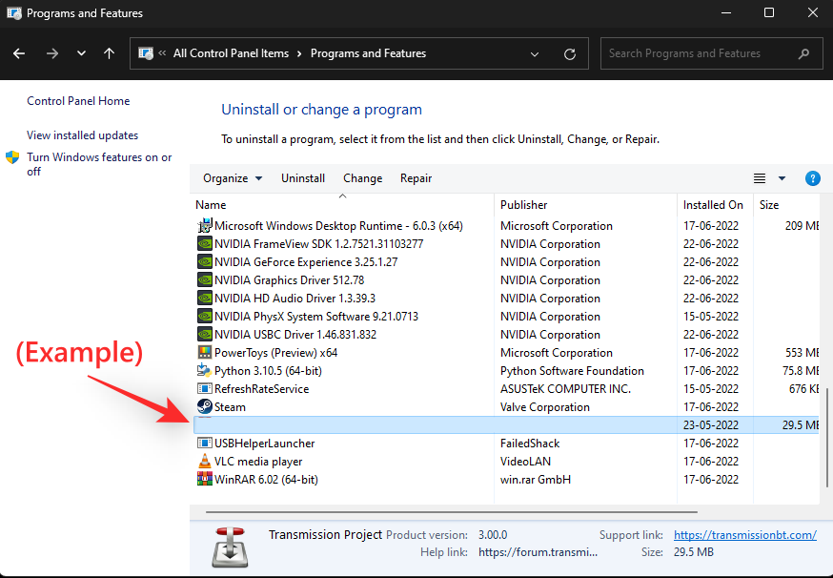Screen dimensions: 833x578
Task: Select the Python 3.10.5 icon
Action: pos(204,370)
